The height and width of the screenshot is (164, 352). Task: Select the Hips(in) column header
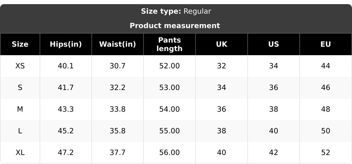[66, 44]
